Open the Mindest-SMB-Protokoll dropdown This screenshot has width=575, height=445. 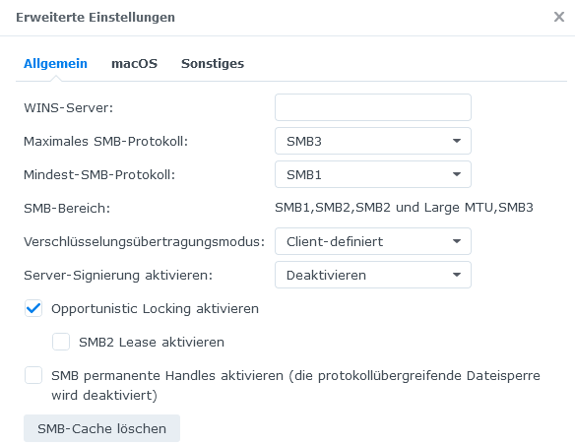pos(373,174)
